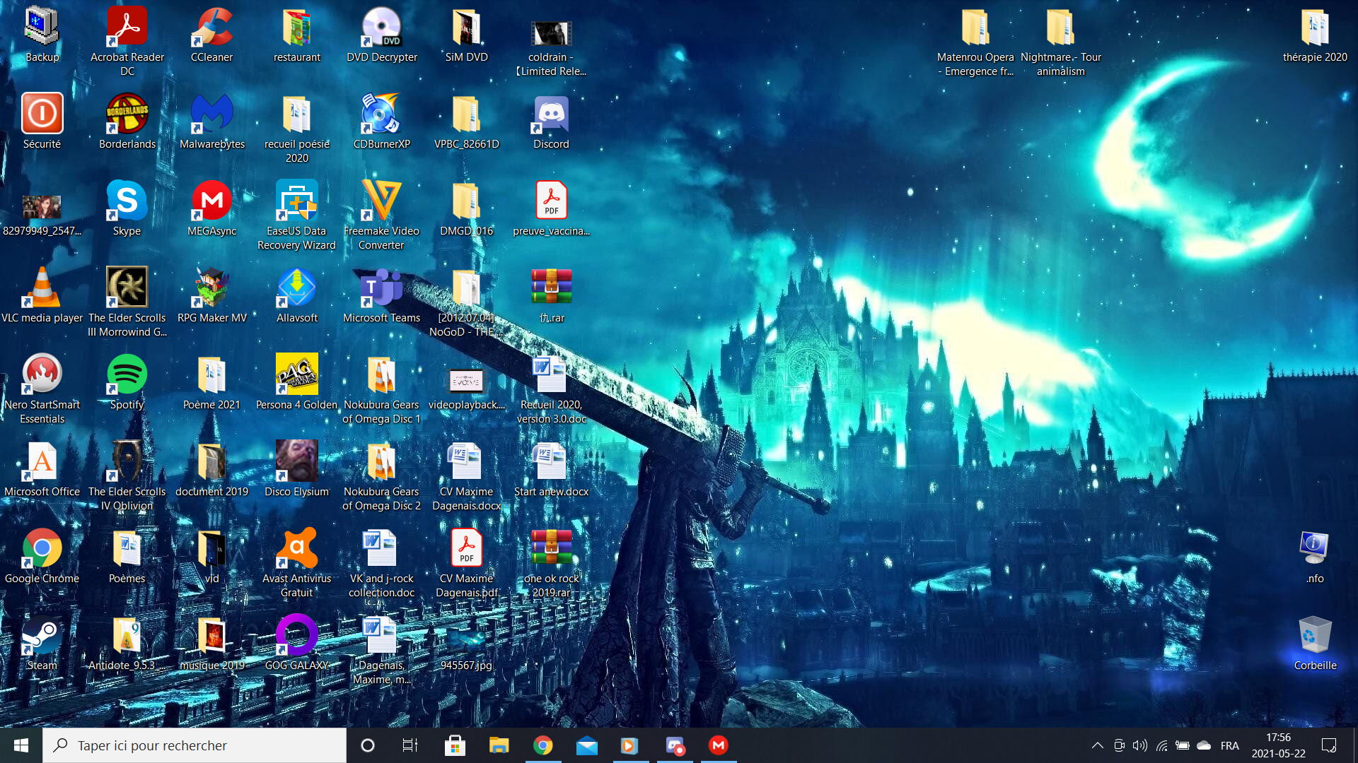
Task: Click the VLC media player icon
Action: pyautogui.click(x=42, y=295)
